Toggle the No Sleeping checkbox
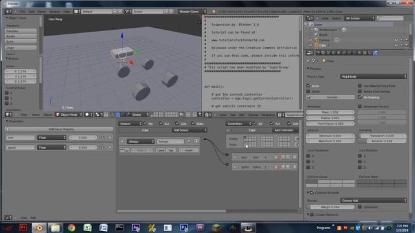The height and width of the screenshot is (233, 415). click(360, 97)
